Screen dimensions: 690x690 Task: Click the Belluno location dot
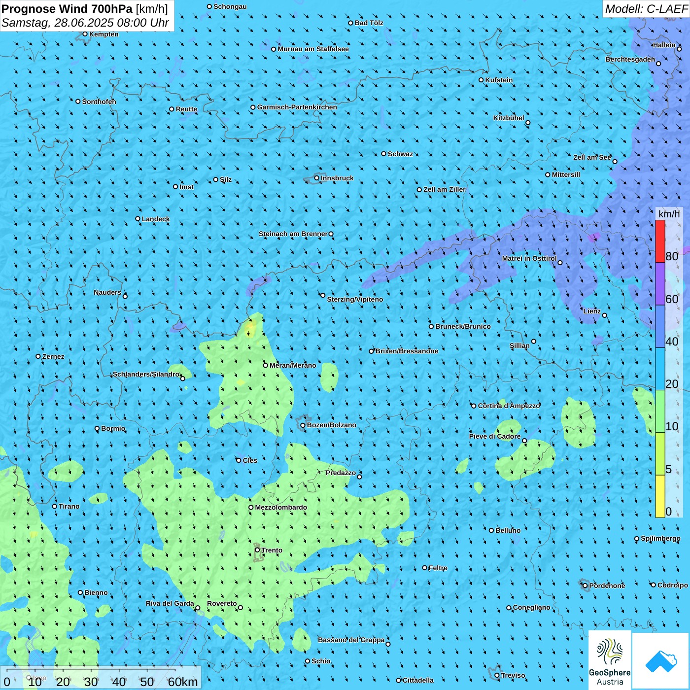tap(491, 530)
